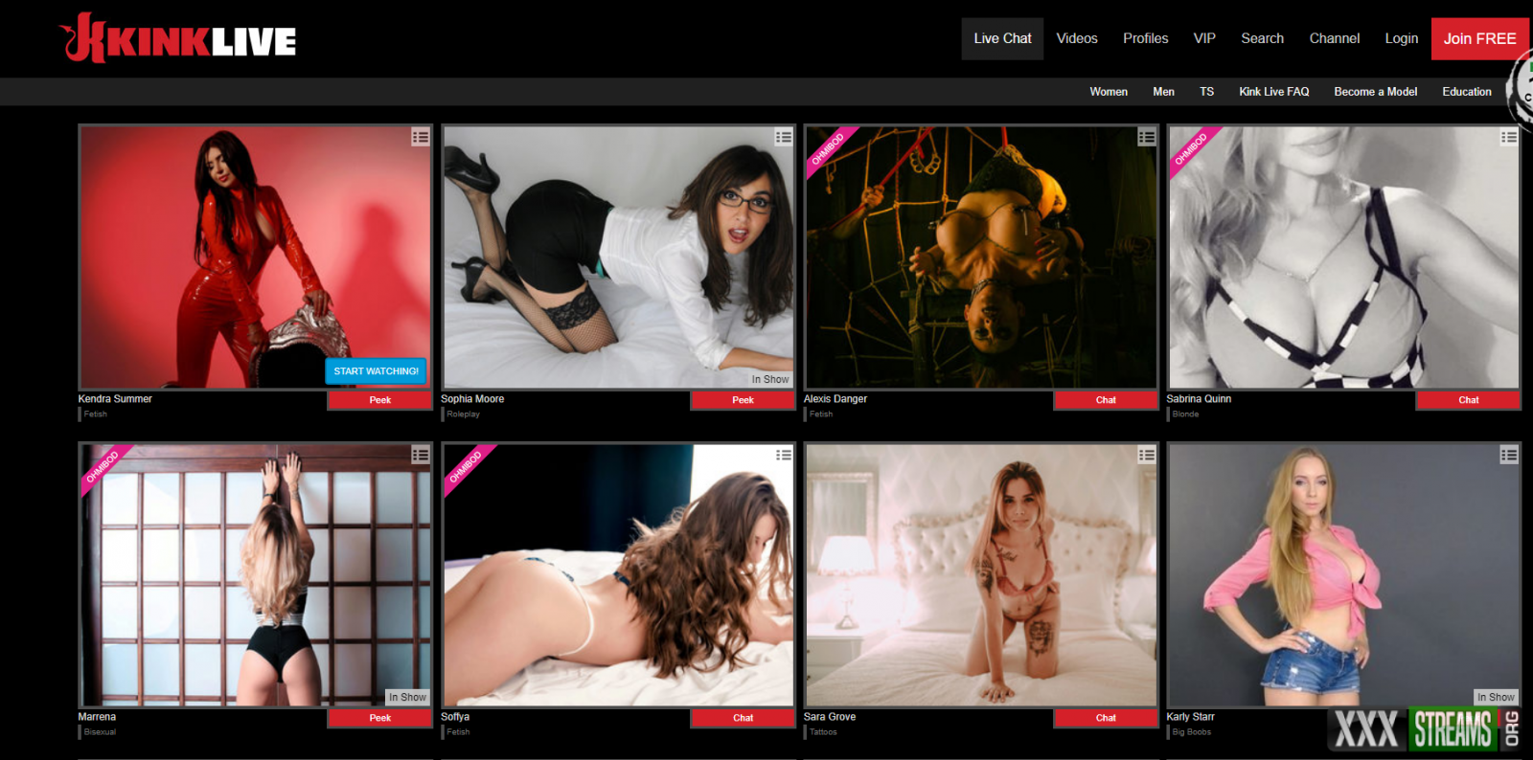Open list icon on Sara Grove's card
This screenshot has height=760, width=1533.
[1147, 455]
